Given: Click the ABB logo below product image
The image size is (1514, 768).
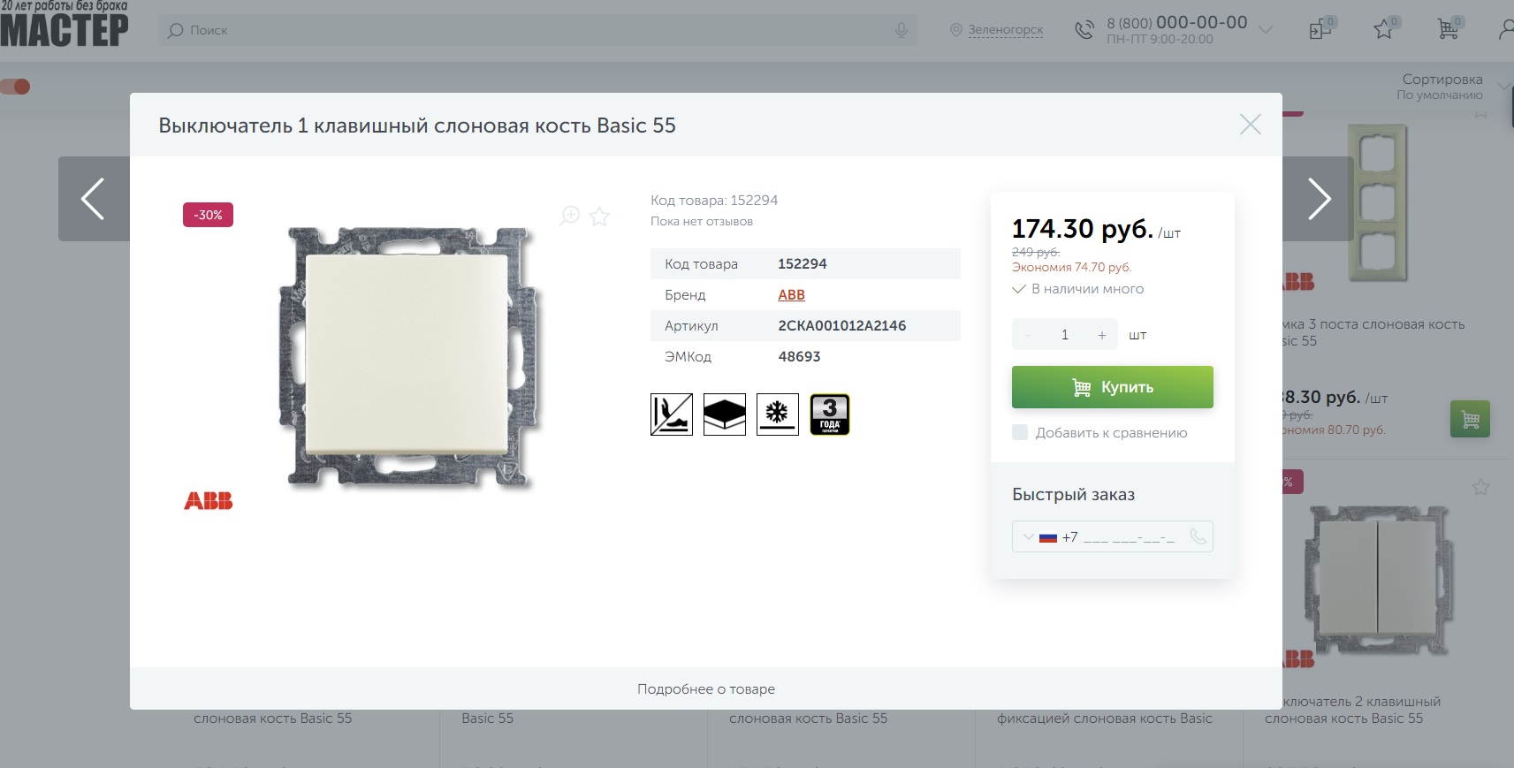Looking at the screenshot, I should tap(209, 501).
